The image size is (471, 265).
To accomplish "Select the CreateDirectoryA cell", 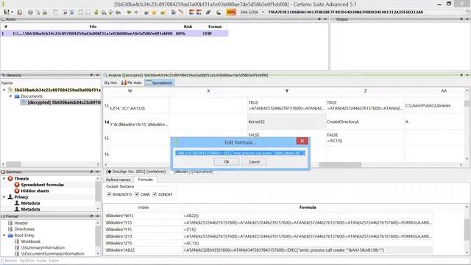I will pos(365,121).
